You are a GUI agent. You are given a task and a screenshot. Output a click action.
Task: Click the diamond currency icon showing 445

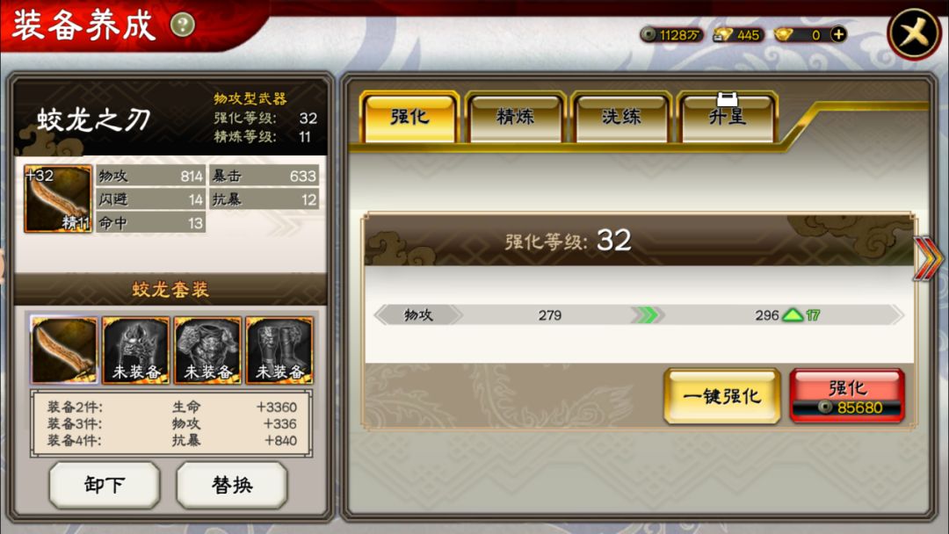pyautogui.click(x=722, y=34)
